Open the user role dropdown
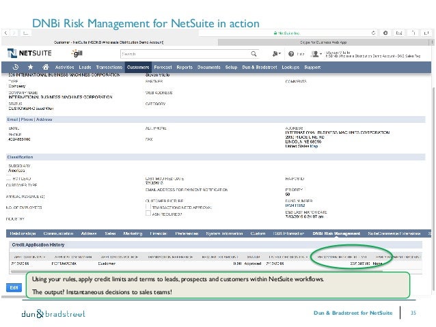Image resolution: width=436 pixels, height=327 pixels. pyautogui.click(x=316, y=54)
